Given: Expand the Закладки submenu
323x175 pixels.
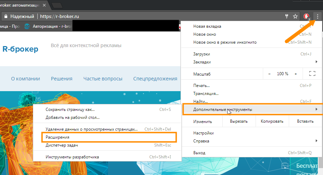Looking at the screenshot, I should (251, 62).
